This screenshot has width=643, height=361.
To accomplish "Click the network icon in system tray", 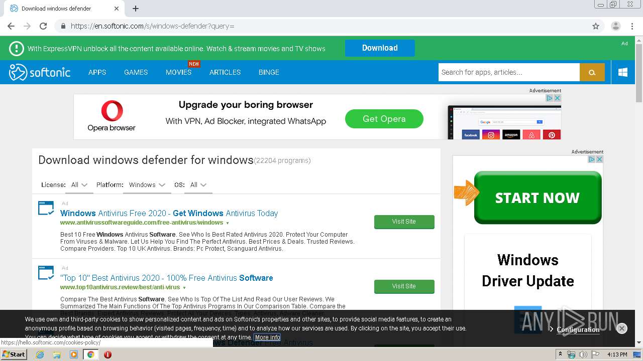I will (572, 354).
